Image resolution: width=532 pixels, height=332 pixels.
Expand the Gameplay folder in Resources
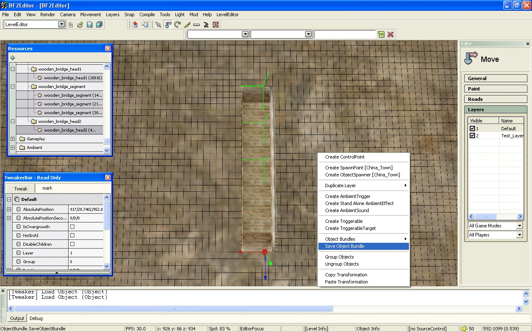(x=12, y=139)
